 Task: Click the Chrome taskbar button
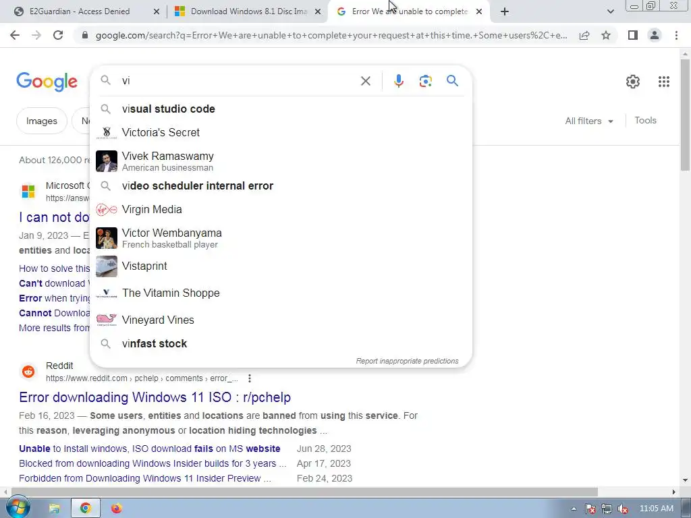pyautogui.click(x=86, y=509)
